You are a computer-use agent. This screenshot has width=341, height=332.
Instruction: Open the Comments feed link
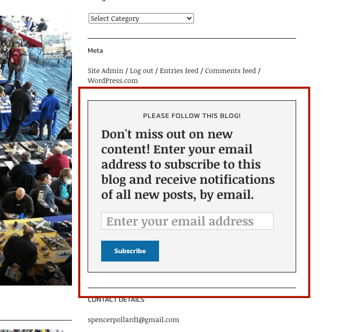coord(230,71)
